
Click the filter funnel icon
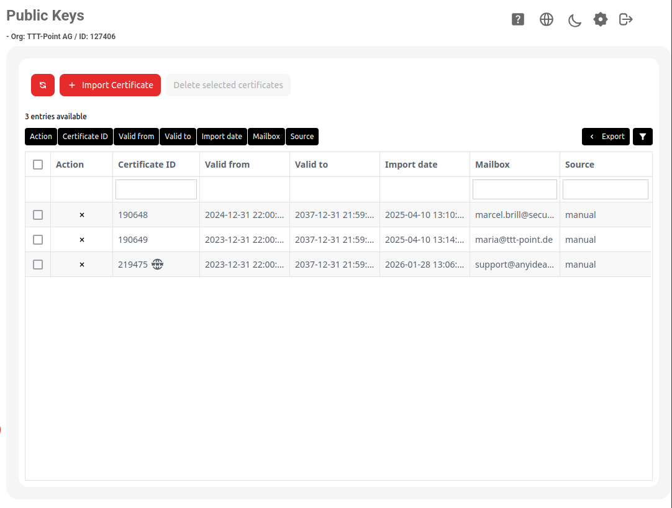point(642,137)
